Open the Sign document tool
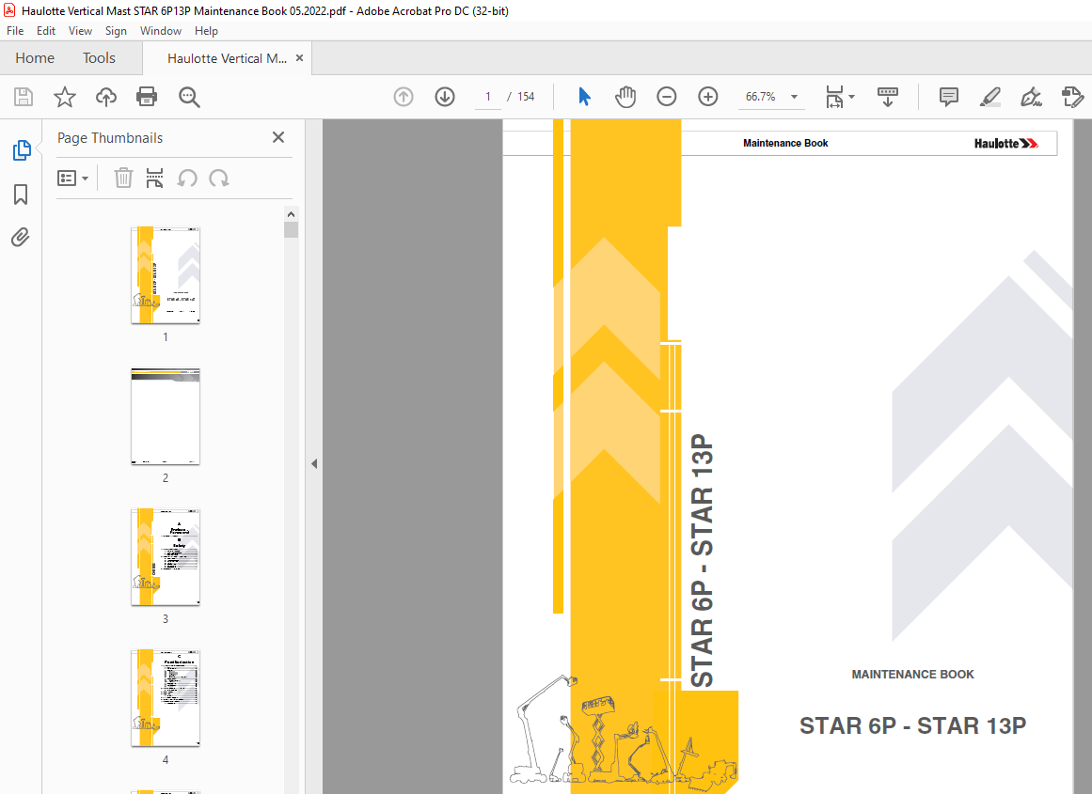 pos(1031,97)
